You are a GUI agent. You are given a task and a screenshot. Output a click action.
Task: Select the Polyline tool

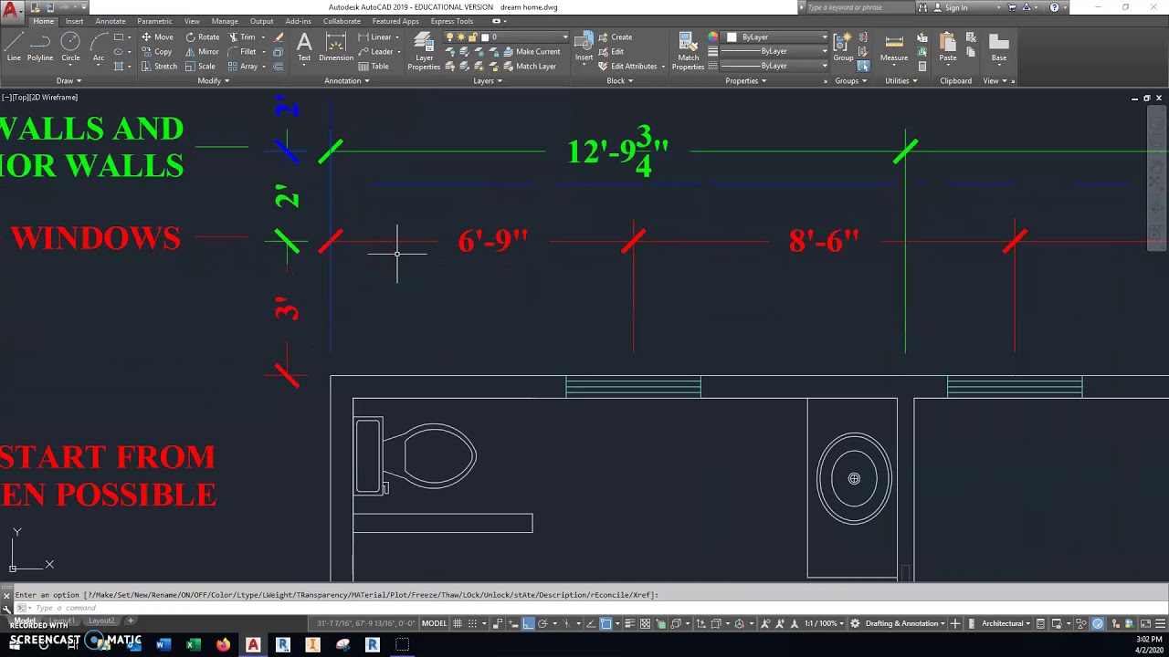point(40,47)
